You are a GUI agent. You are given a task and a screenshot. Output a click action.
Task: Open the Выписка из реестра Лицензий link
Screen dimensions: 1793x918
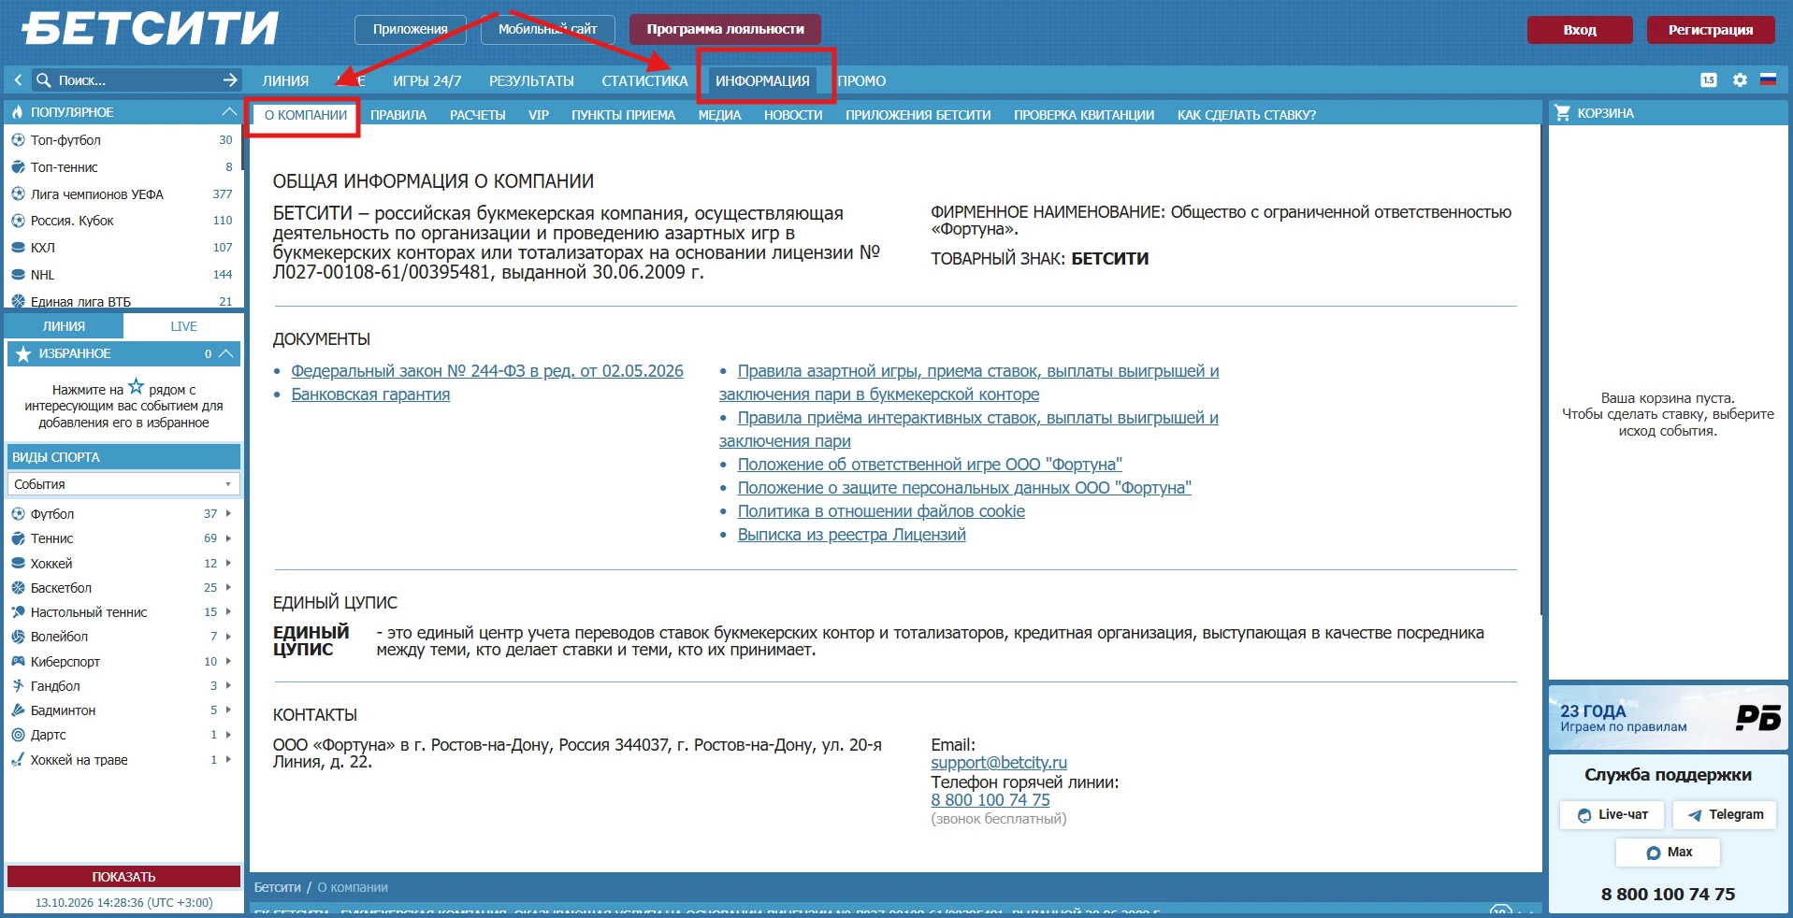coord(851,535)
